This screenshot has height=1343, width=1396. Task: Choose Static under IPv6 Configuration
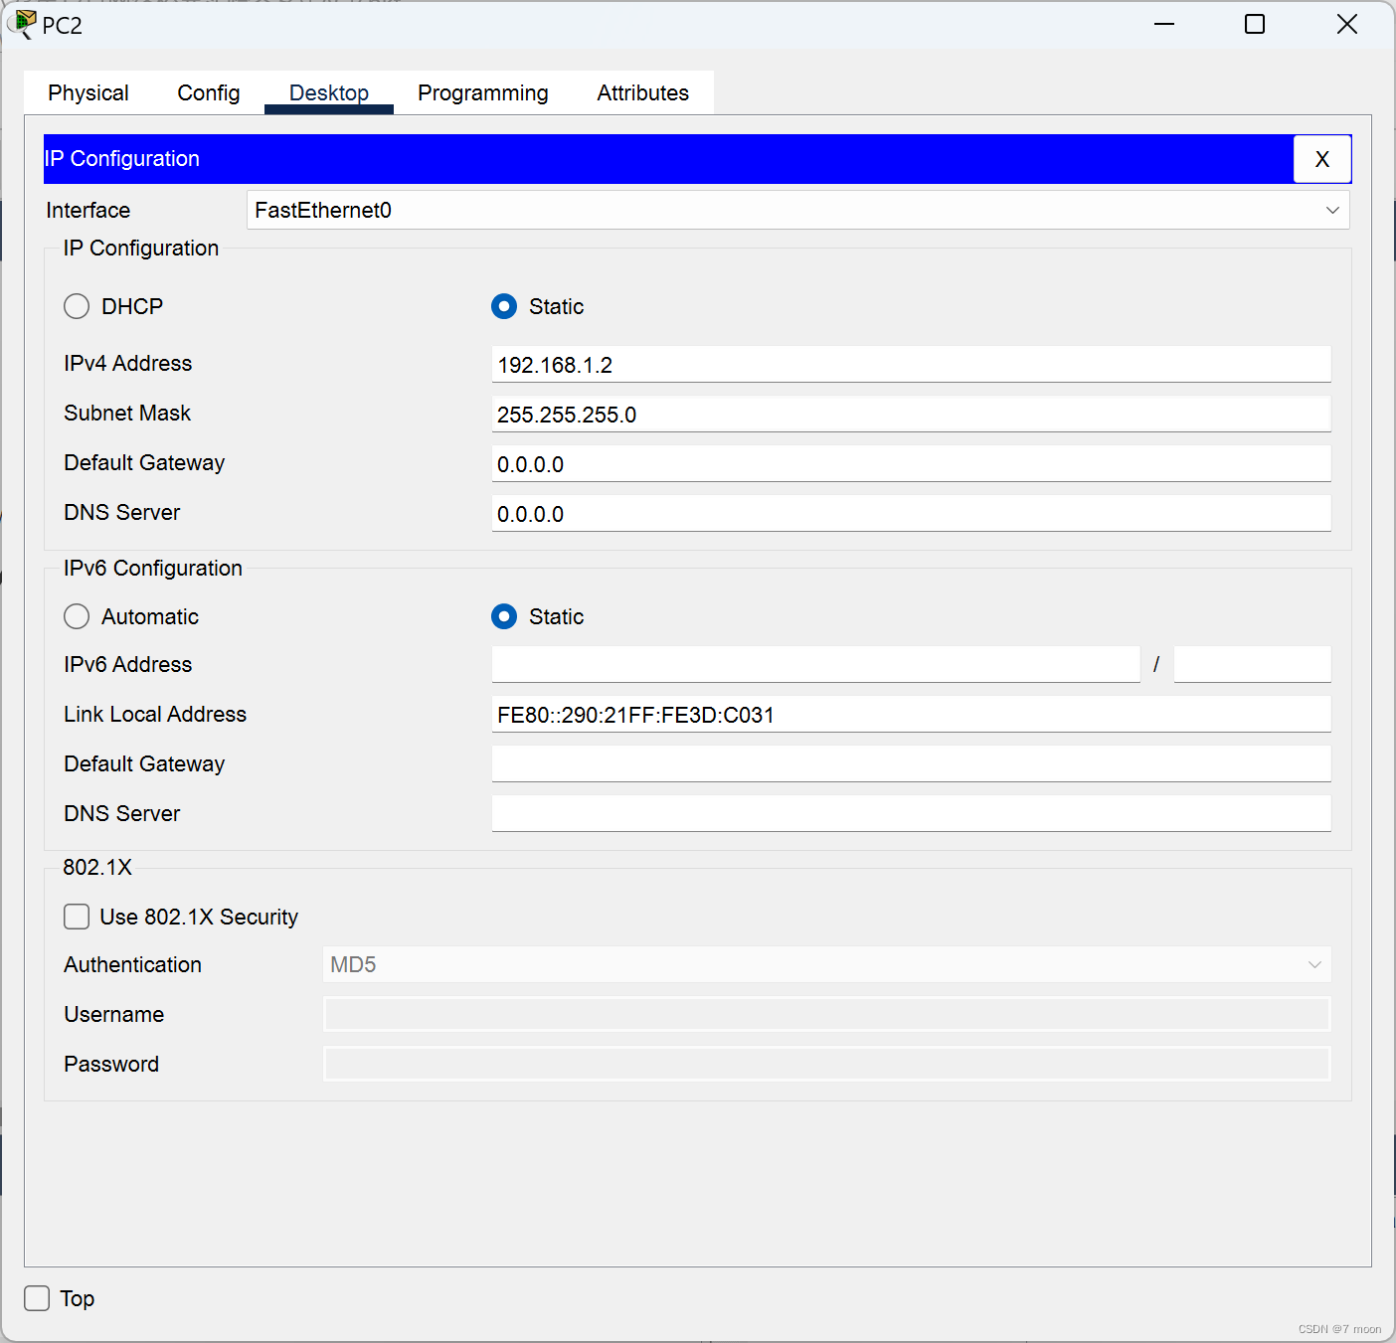pyautogui.click(x=504, y=616)
